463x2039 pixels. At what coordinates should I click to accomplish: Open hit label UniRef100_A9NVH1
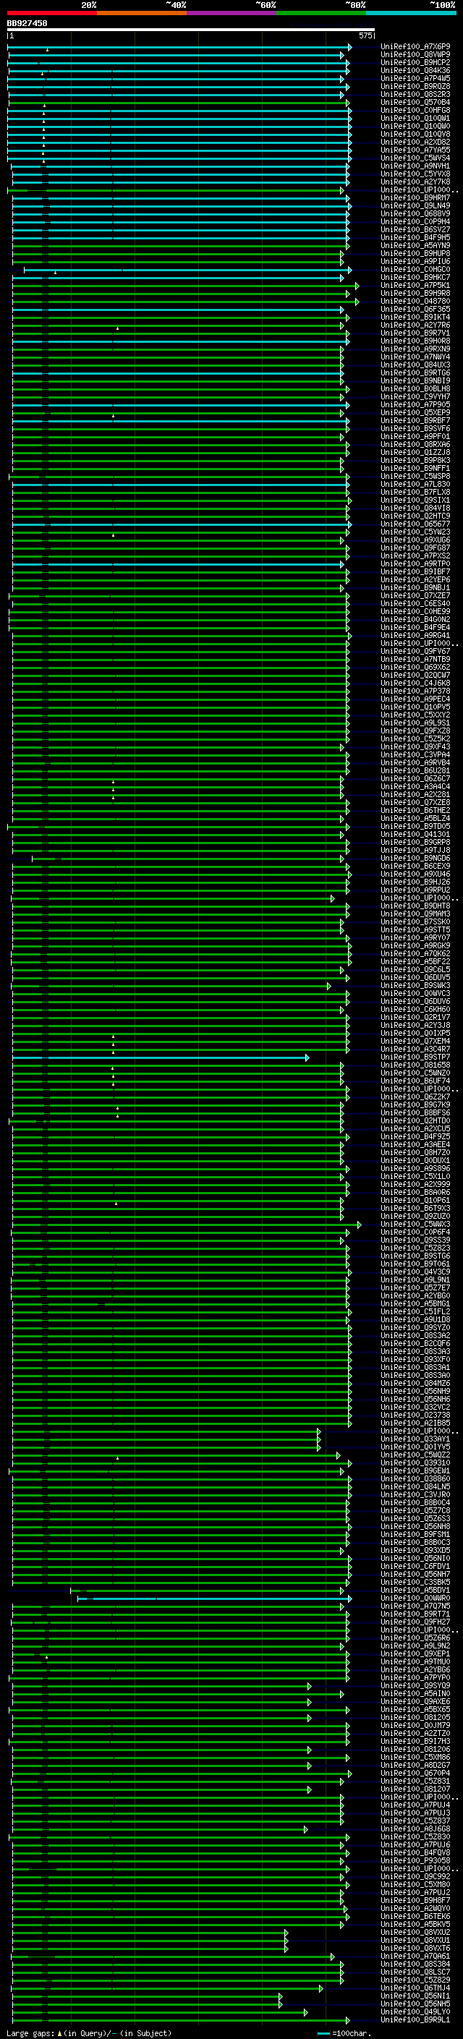coord(415,166)
